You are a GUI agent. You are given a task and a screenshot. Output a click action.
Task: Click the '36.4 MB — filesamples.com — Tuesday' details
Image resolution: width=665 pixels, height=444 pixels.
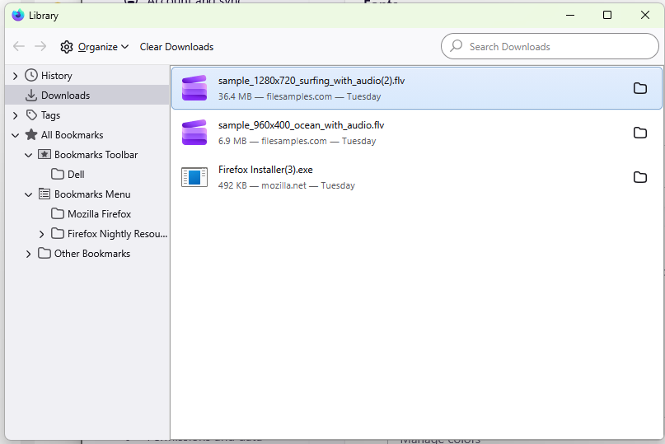pyautogui.click(x=299, y=96)
